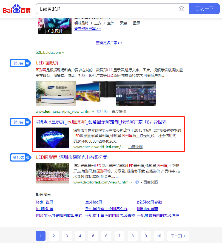Click the www.specialworld-led.com URL text

click(97, 147)
